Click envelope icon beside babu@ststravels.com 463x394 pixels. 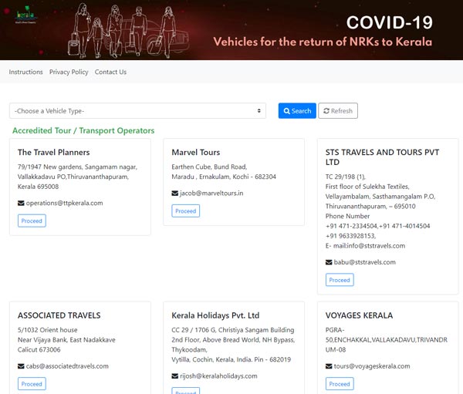click(x=329, y=262)
